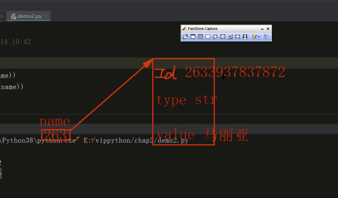Capture a freehand region with FastStone
Screen dimensions: 338x198
click(x=215, y=37)
